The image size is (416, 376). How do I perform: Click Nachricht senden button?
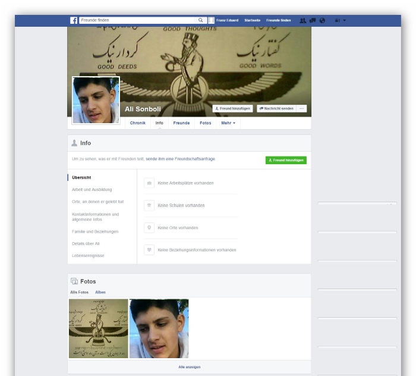[276, 109]
